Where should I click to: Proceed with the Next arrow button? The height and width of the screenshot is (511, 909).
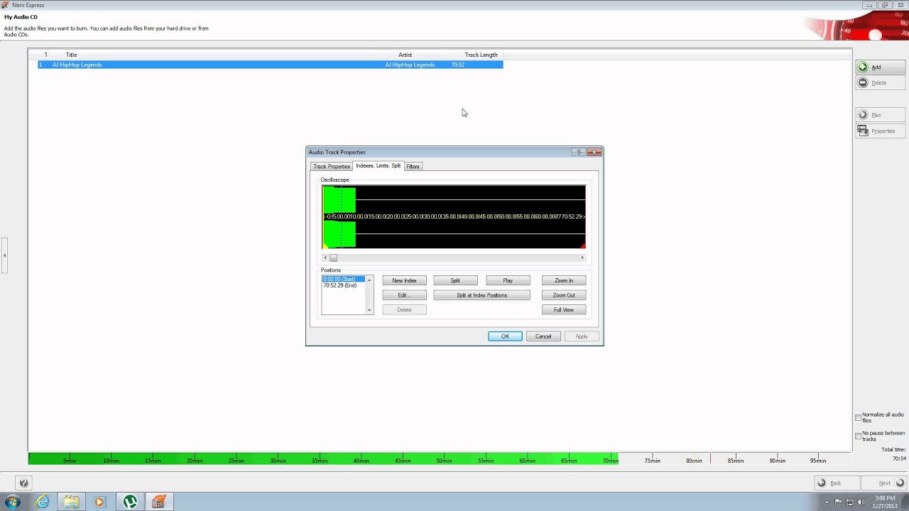(x=883, y=483)
